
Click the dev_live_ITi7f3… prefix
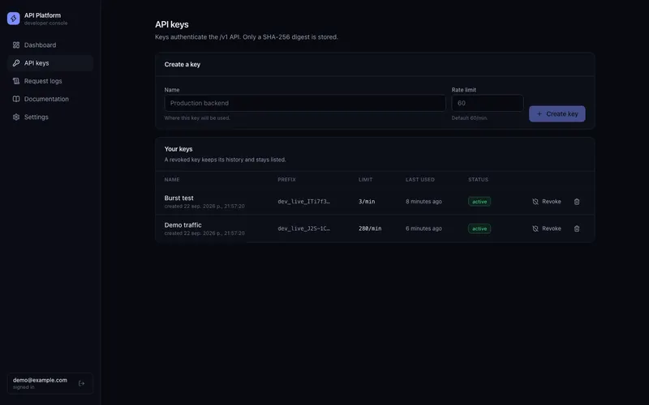(303, 202)
